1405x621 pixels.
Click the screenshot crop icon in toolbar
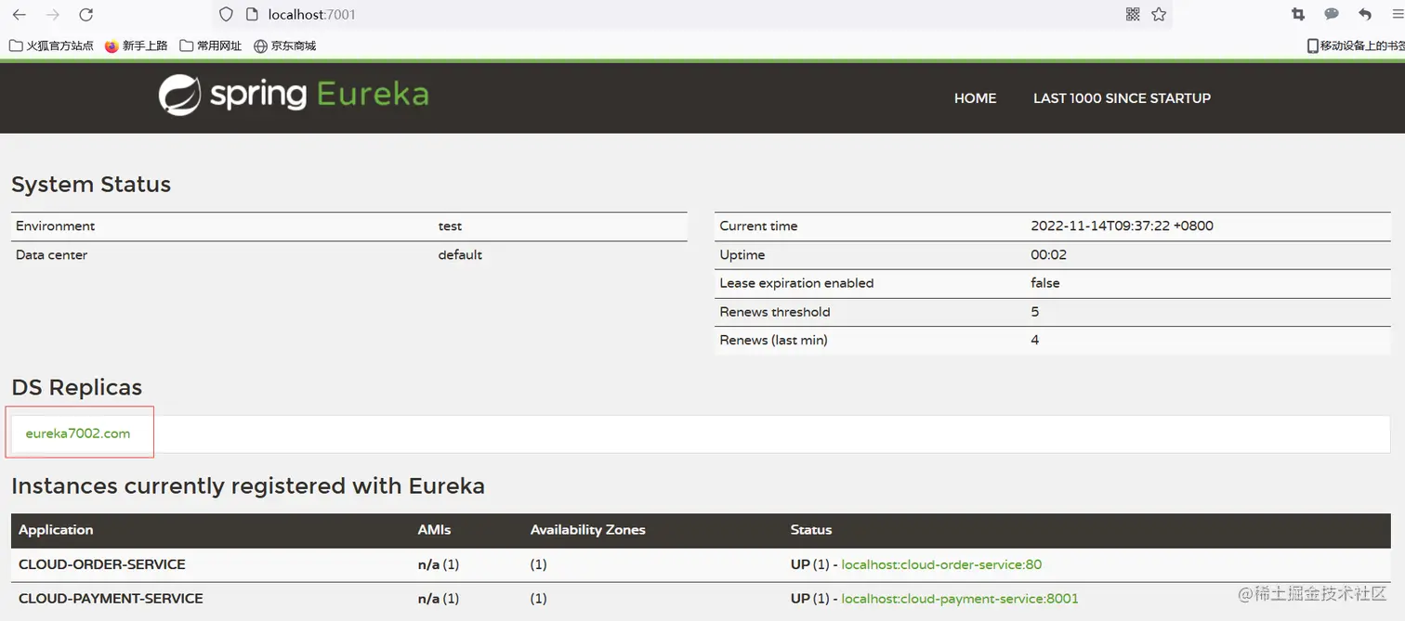[x=1298, y=14]
